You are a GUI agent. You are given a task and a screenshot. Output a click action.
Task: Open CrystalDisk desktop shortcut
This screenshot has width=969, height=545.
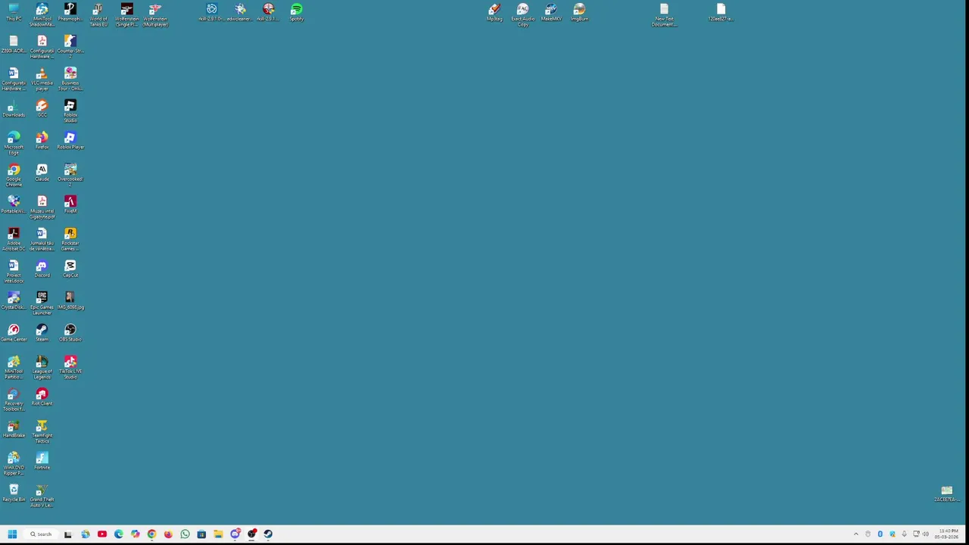point(13,301)
